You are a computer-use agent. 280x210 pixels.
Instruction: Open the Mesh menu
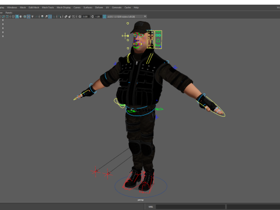pyautogui.click(x=23, y=8)
